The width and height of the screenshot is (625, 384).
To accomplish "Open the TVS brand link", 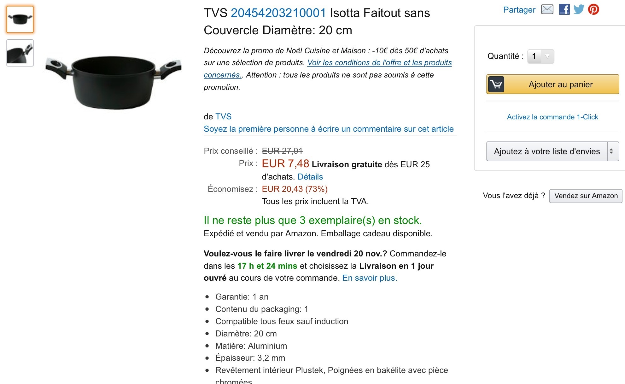I will pyautogui.click(x=223, y=117).
